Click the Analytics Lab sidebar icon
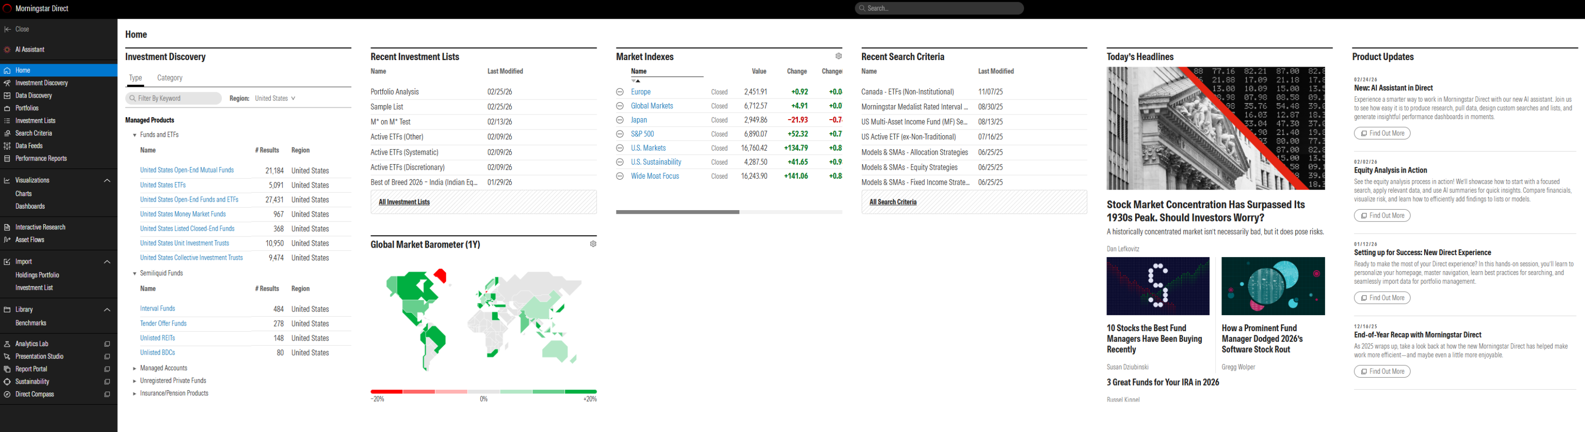This screenshot has width=1585, height=432. point(8,344)
